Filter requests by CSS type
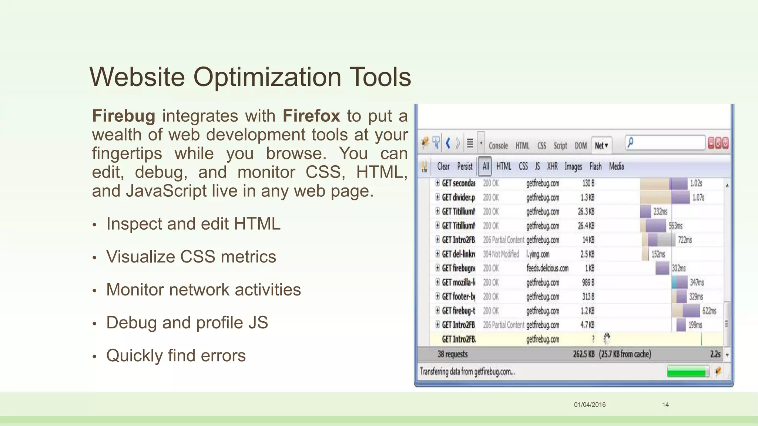 [523, 166]
